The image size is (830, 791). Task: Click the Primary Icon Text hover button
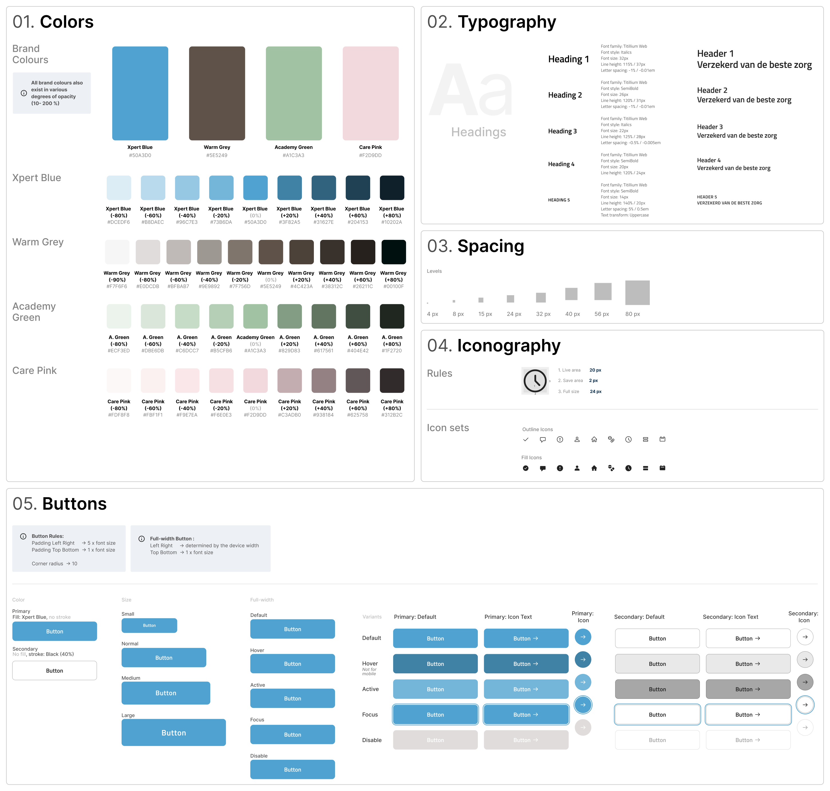(x=526, y=664)
